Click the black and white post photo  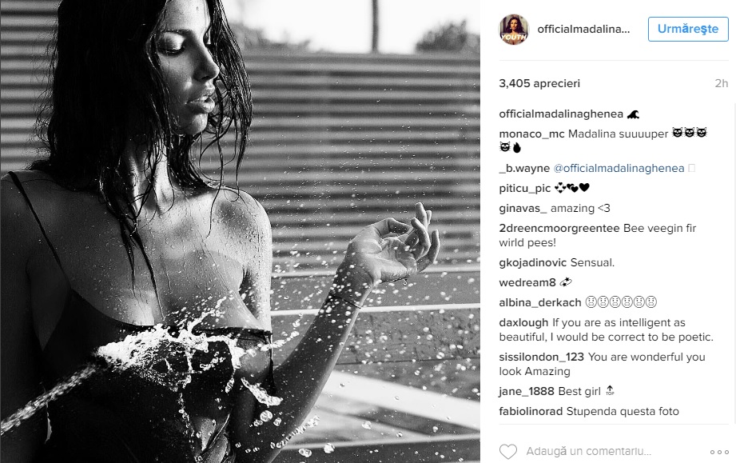(240, 232)
